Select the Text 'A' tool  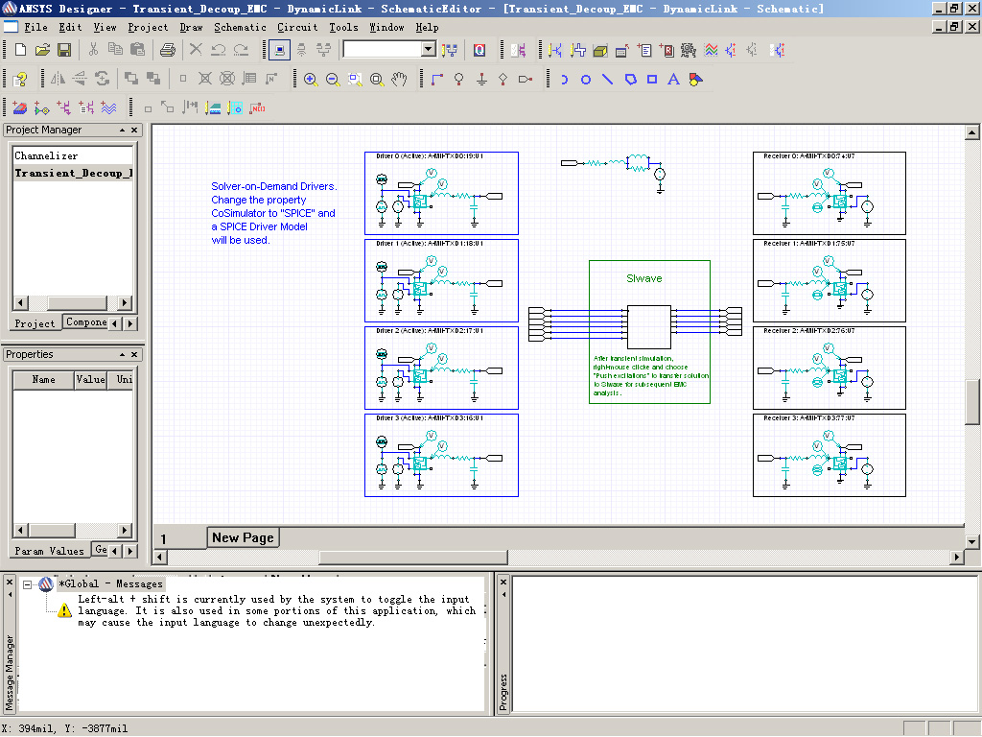tap(673, 79)
